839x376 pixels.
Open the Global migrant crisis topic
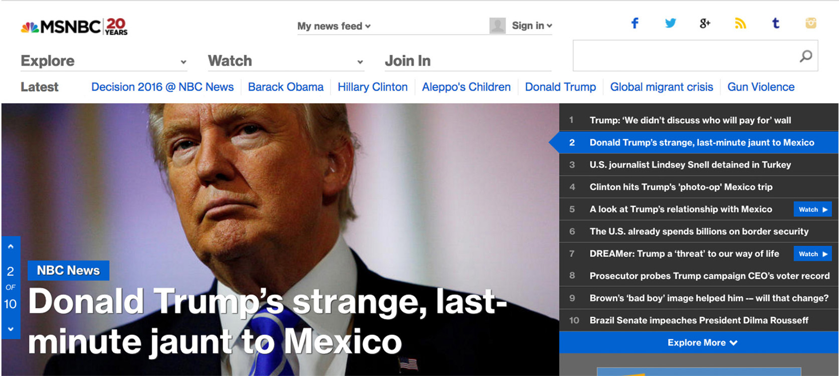[x=662, y=87]
